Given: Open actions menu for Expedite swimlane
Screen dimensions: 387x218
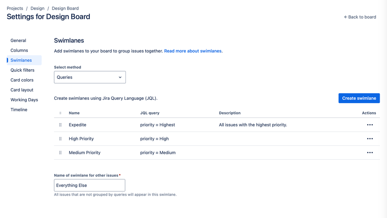Looking at the screenshot, I should (x=370, y=125).
